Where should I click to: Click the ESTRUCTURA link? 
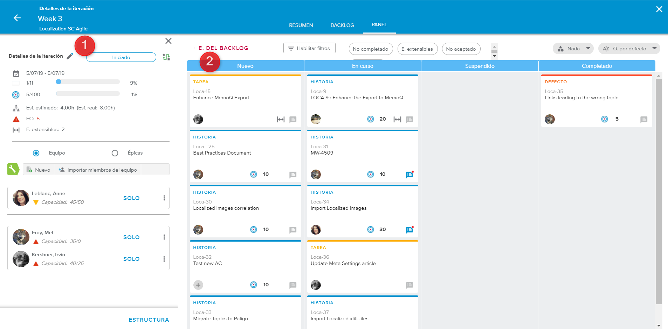click(149, 320)
